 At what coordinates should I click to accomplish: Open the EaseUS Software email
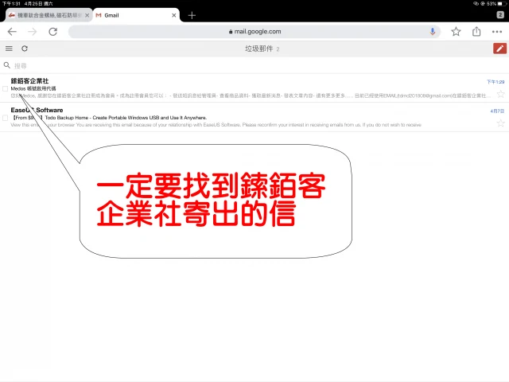point(254,117)
